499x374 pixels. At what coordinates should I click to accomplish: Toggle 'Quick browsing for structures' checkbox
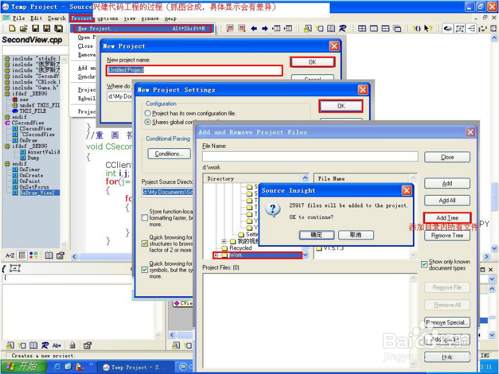click(145, 243)
